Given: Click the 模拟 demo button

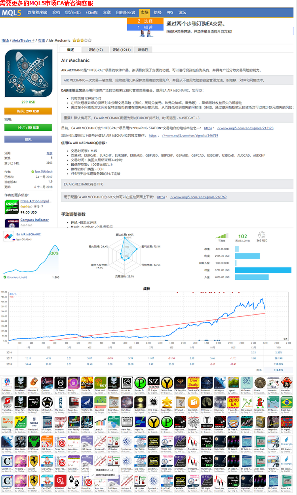Looking at the screenshot, I should (28, 140).
